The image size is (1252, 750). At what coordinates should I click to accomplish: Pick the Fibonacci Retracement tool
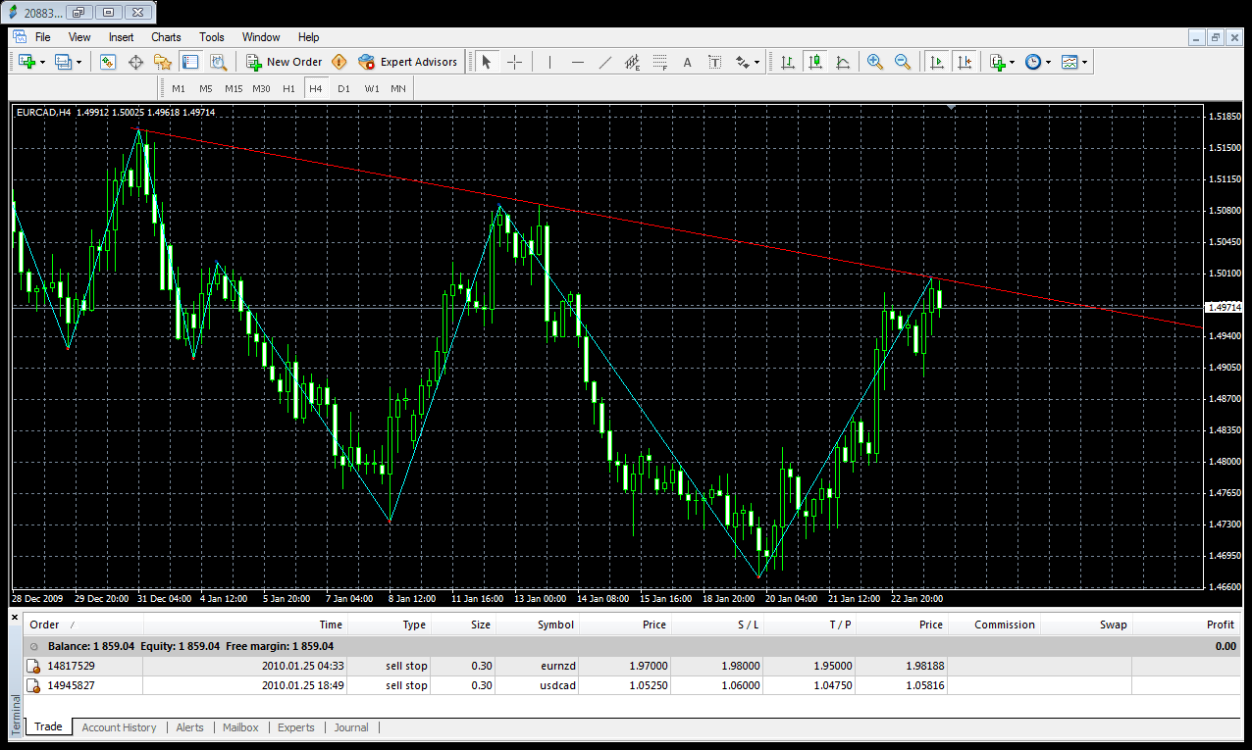(659, 62)
